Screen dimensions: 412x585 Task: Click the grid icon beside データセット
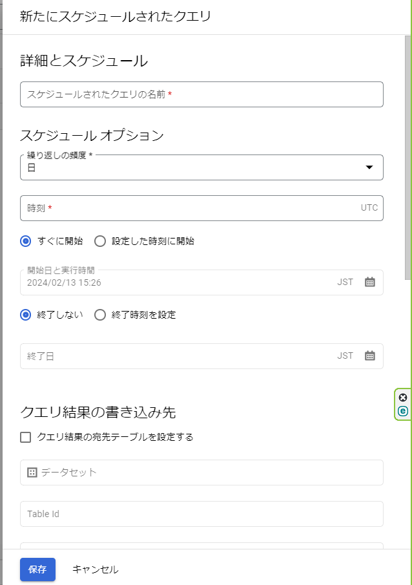click(x=32, y=473)
